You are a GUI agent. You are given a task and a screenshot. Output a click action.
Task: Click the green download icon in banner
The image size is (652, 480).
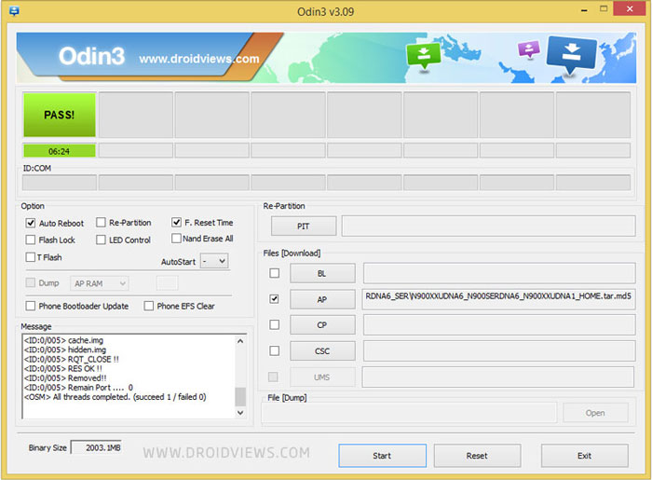[x=423, y=55]
